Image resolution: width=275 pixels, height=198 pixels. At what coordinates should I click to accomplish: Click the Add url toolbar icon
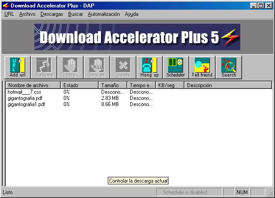[x=18, y=67]
